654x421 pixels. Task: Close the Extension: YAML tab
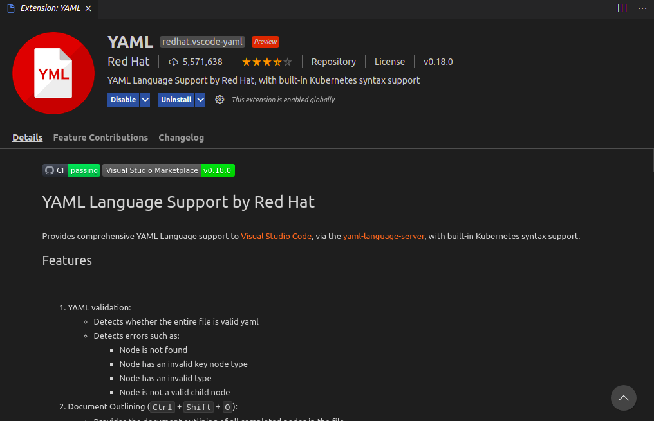click(88, 8)
